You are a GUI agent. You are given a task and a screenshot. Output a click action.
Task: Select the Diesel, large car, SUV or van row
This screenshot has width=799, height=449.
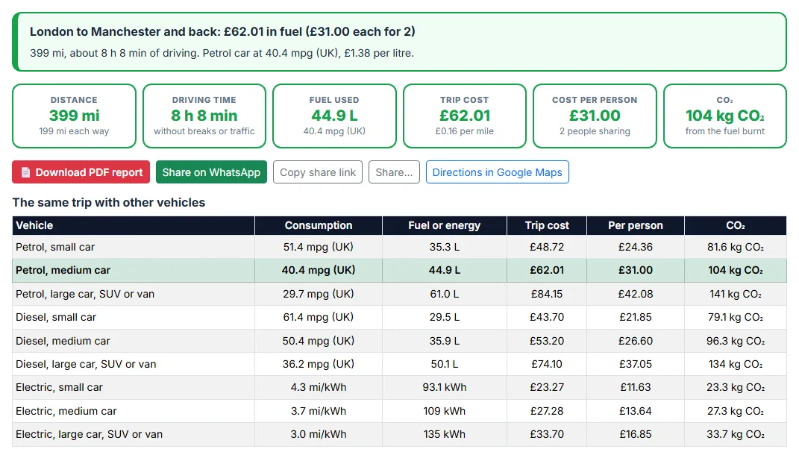tap(400, 365)
